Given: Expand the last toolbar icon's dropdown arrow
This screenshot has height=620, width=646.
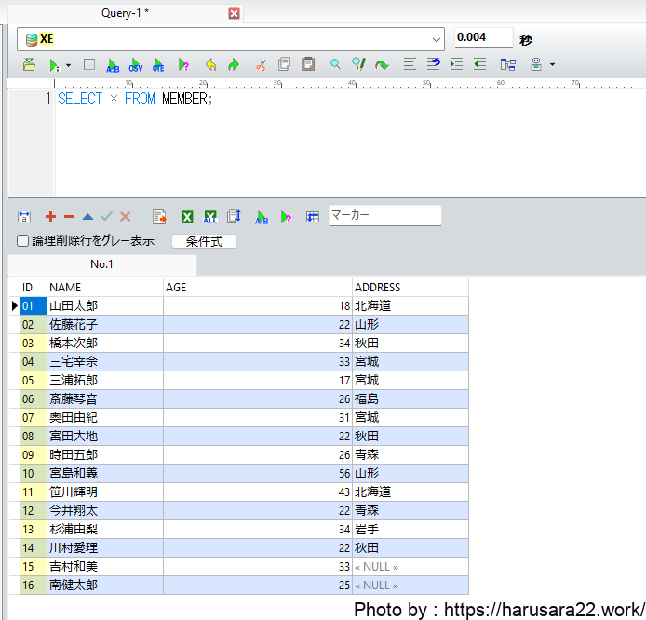Looking at the screenshot, I should click(552, 65).
